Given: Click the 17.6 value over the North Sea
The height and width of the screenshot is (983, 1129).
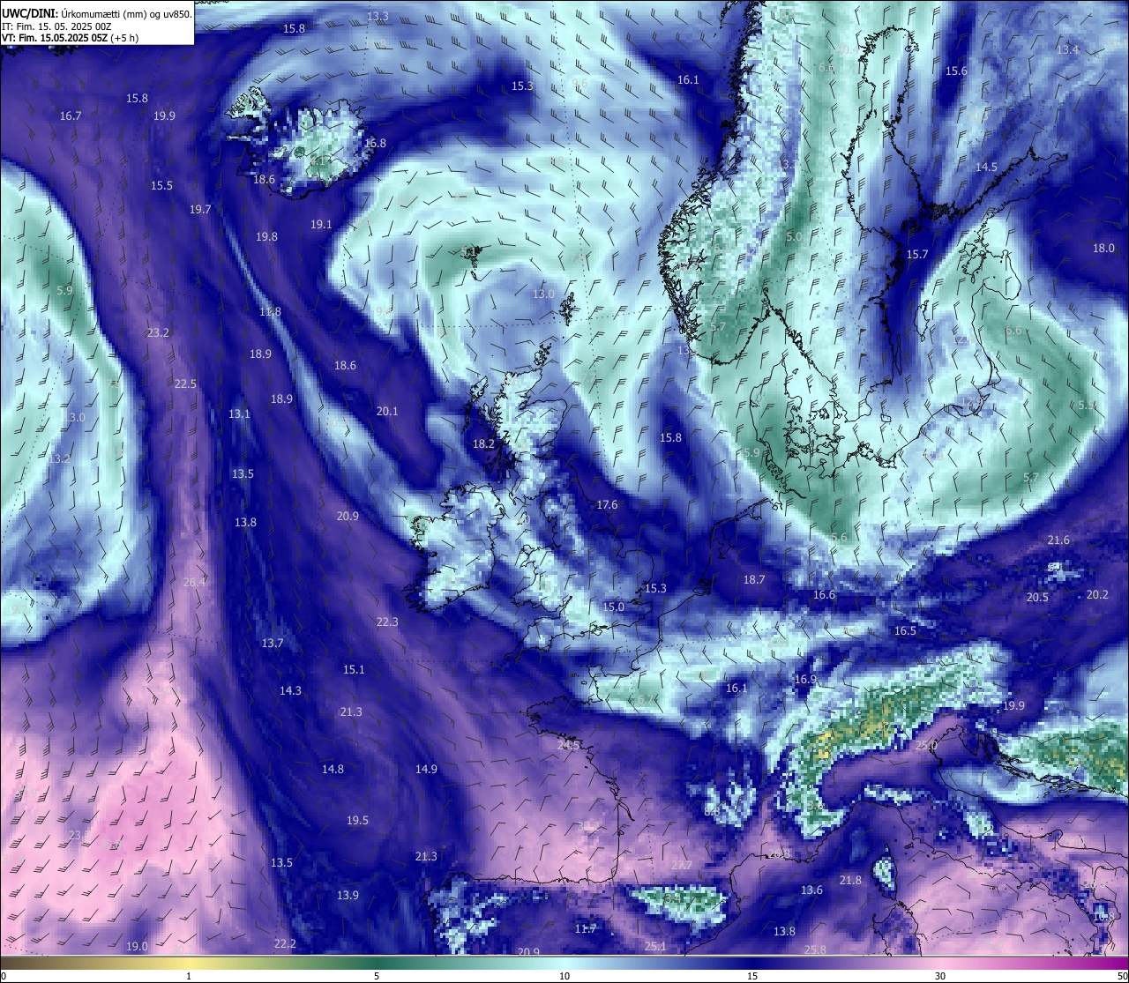Looking at the screenshot, I should pyautogui.click(x=607, y=505).
